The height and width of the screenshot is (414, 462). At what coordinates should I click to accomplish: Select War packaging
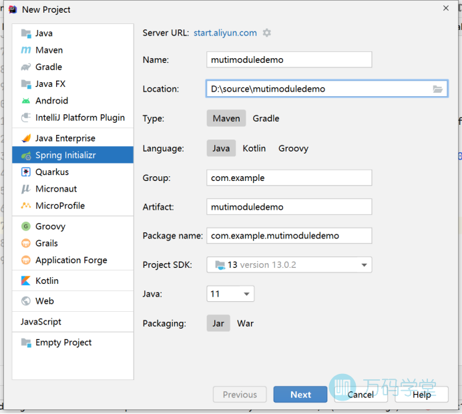pos(245,323)
